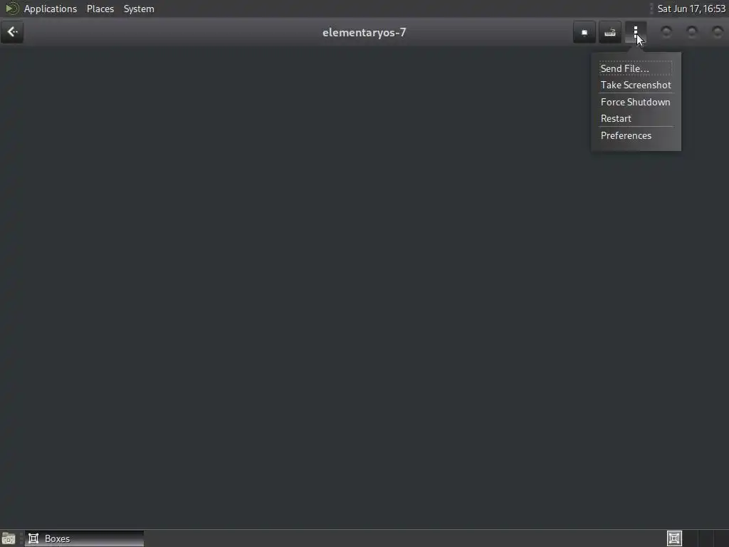Open the Applications menu in top panel
This screenshot has height=547, width=729.
click(x=51, y=9)
